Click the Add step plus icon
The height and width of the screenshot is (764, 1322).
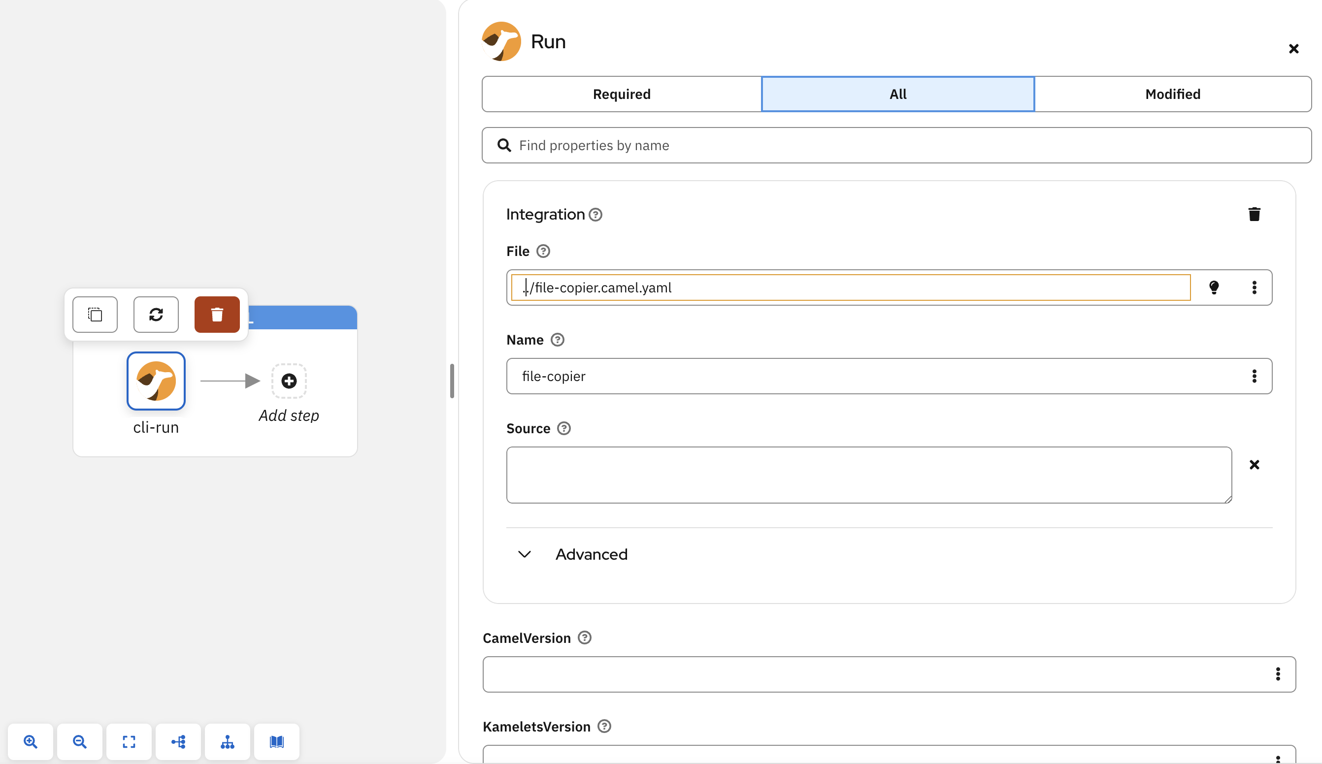(x=289, y=381)
